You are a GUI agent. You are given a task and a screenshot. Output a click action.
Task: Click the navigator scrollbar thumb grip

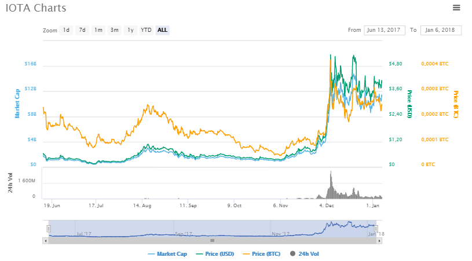click(212, 240)
